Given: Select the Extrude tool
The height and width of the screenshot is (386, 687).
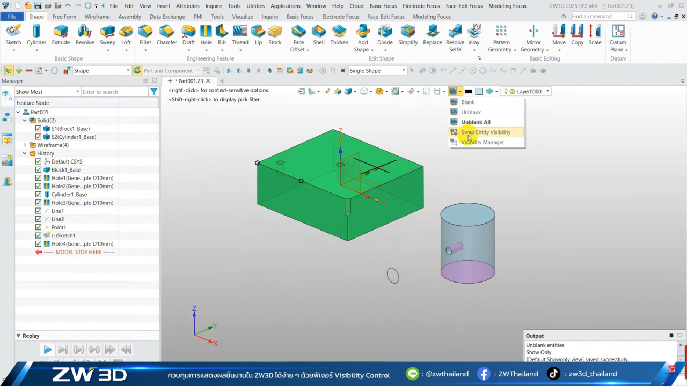Looking at the screenshot, I should 61,35.
